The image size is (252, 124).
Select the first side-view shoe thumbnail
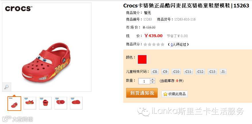pyautogui.click(x=14, y=103)
